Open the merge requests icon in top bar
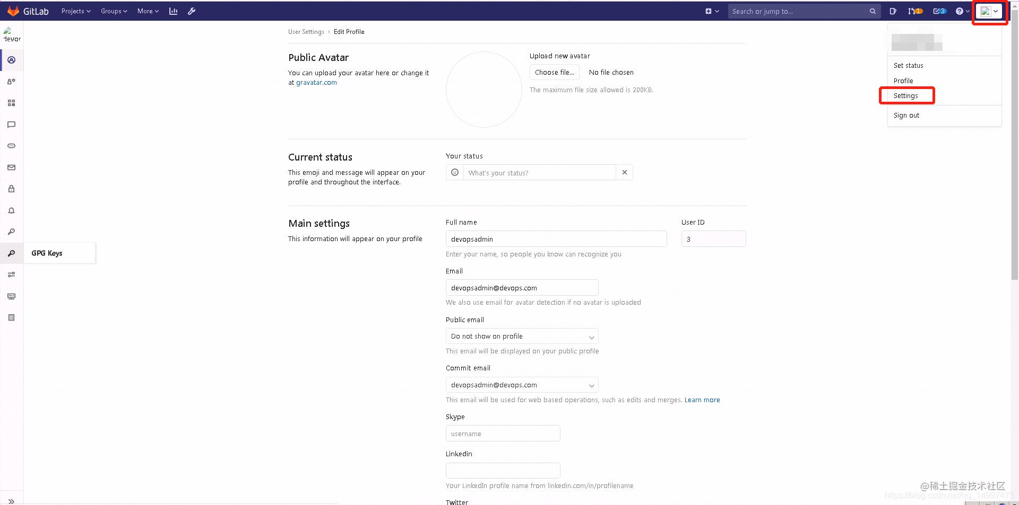This screenshot has width=1019, height=505. 915,11
